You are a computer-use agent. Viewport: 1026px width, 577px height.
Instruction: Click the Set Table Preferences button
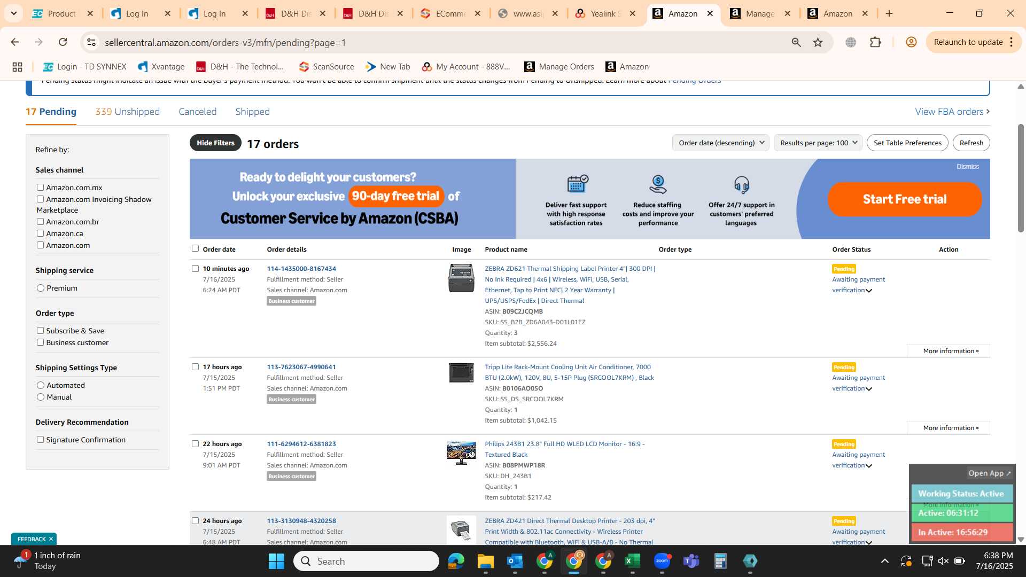coord(907,143)
